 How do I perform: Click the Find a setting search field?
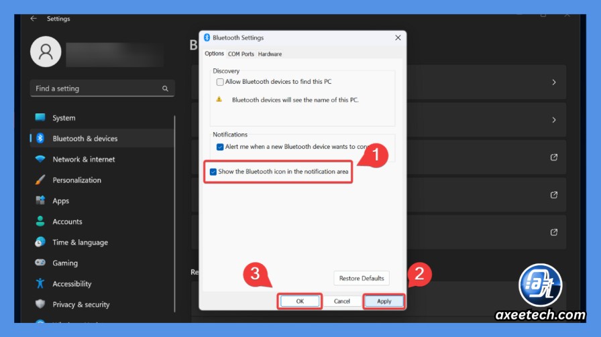tap(103, 88)
